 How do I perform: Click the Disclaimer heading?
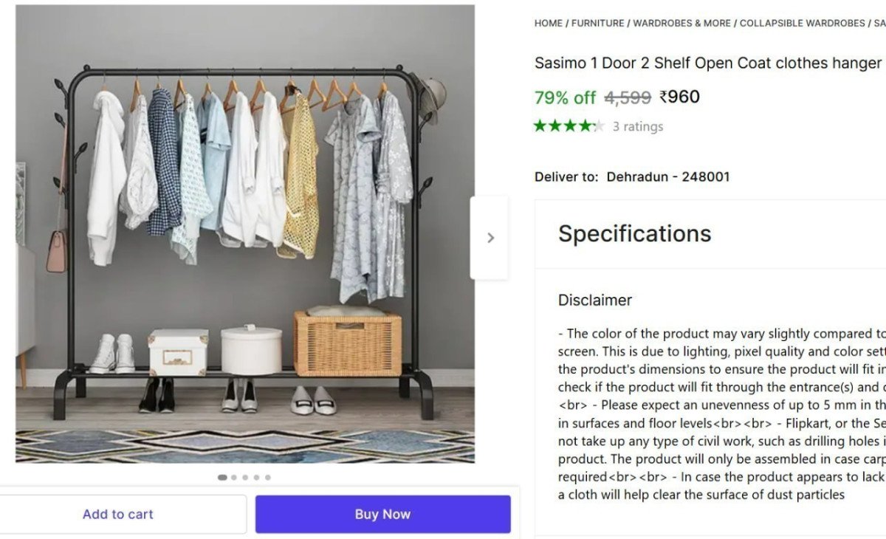point(594,300)
